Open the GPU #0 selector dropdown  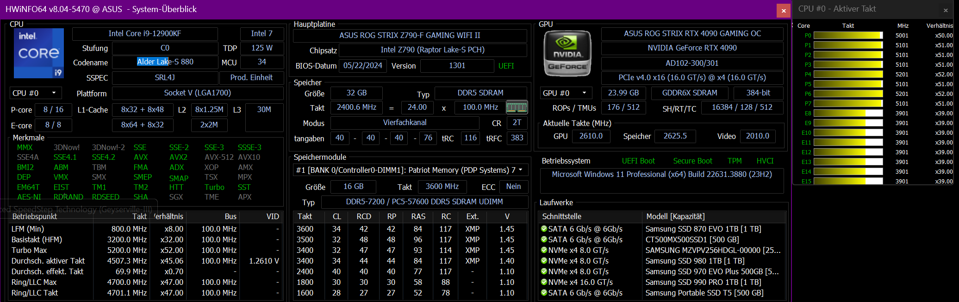point(566,93)
